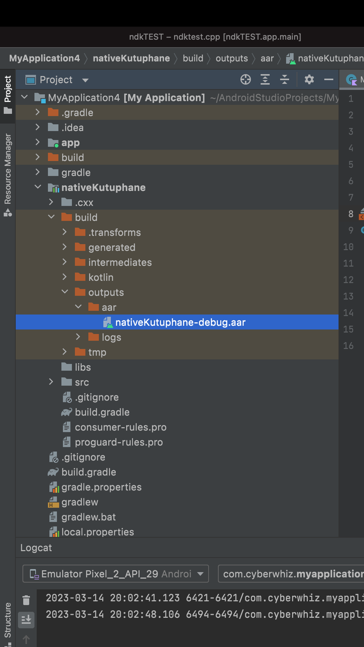Click the Select Opened File locate icon
Screen dimensions: 364x647
pyautogui.click(x=246, y=79)
